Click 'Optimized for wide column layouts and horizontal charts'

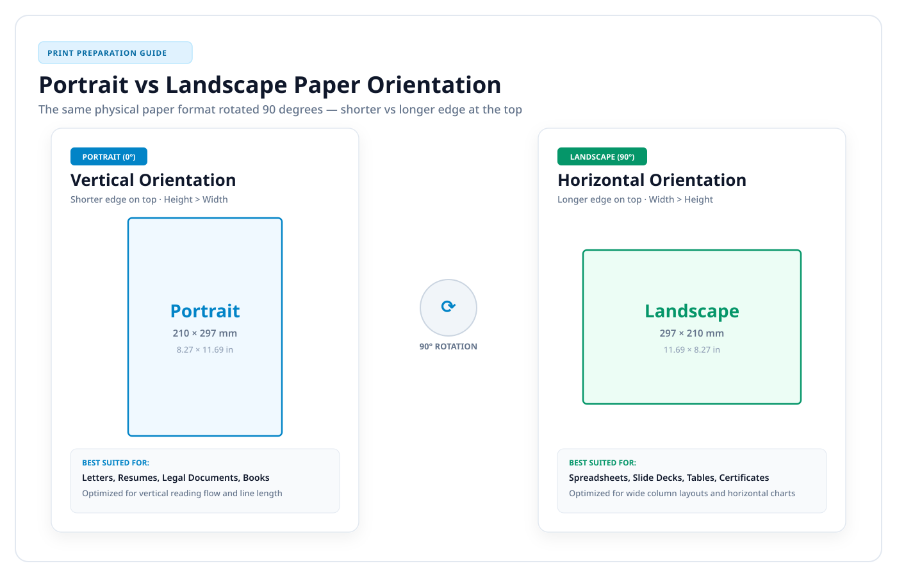(x=682, y=494)
